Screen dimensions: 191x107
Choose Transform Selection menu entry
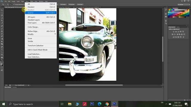(x=41, y=45)
